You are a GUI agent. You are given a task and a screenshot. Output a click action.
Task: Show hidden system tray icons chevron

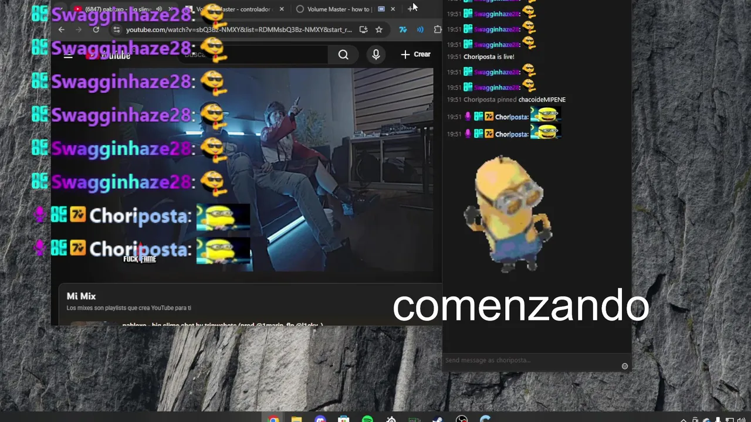click(684, 419)
